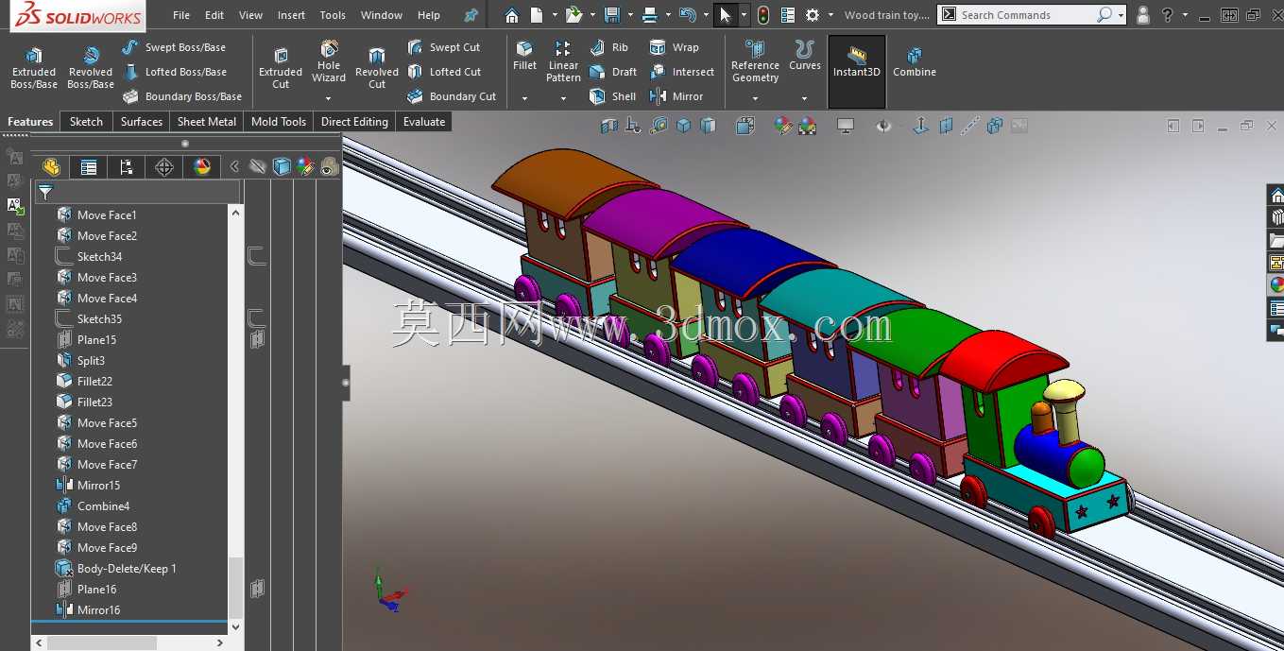Image resolution: width=1284 pixels, height=651 pixels.
Task: Click the feature tree vertical scrollbar
Action: point(235,420)
